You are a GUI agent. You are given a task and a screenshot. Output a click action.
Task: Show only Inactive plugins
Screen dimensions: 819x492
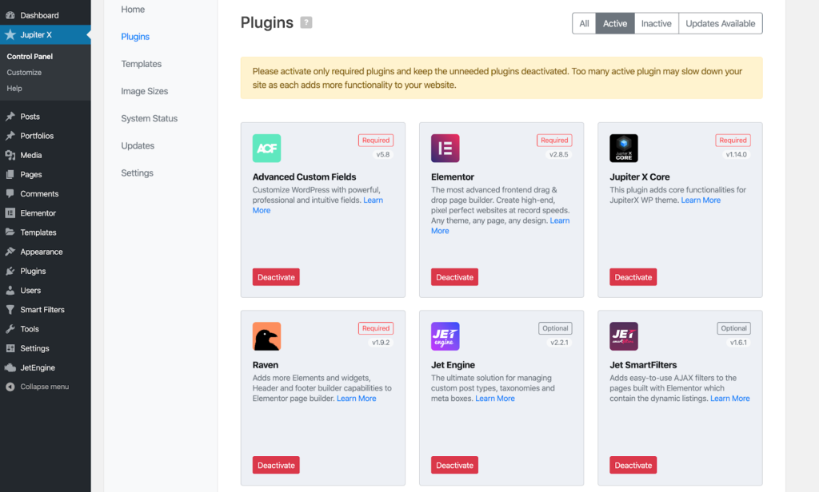656,24
